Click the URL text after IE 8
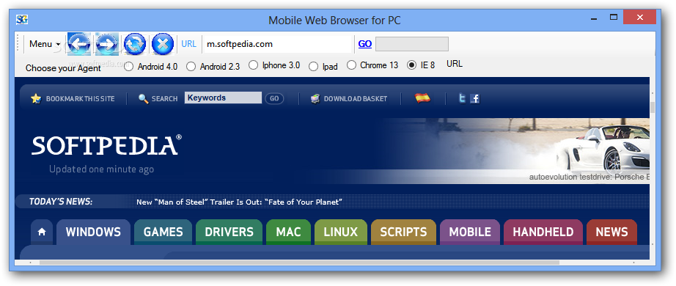 click(455, 65)
